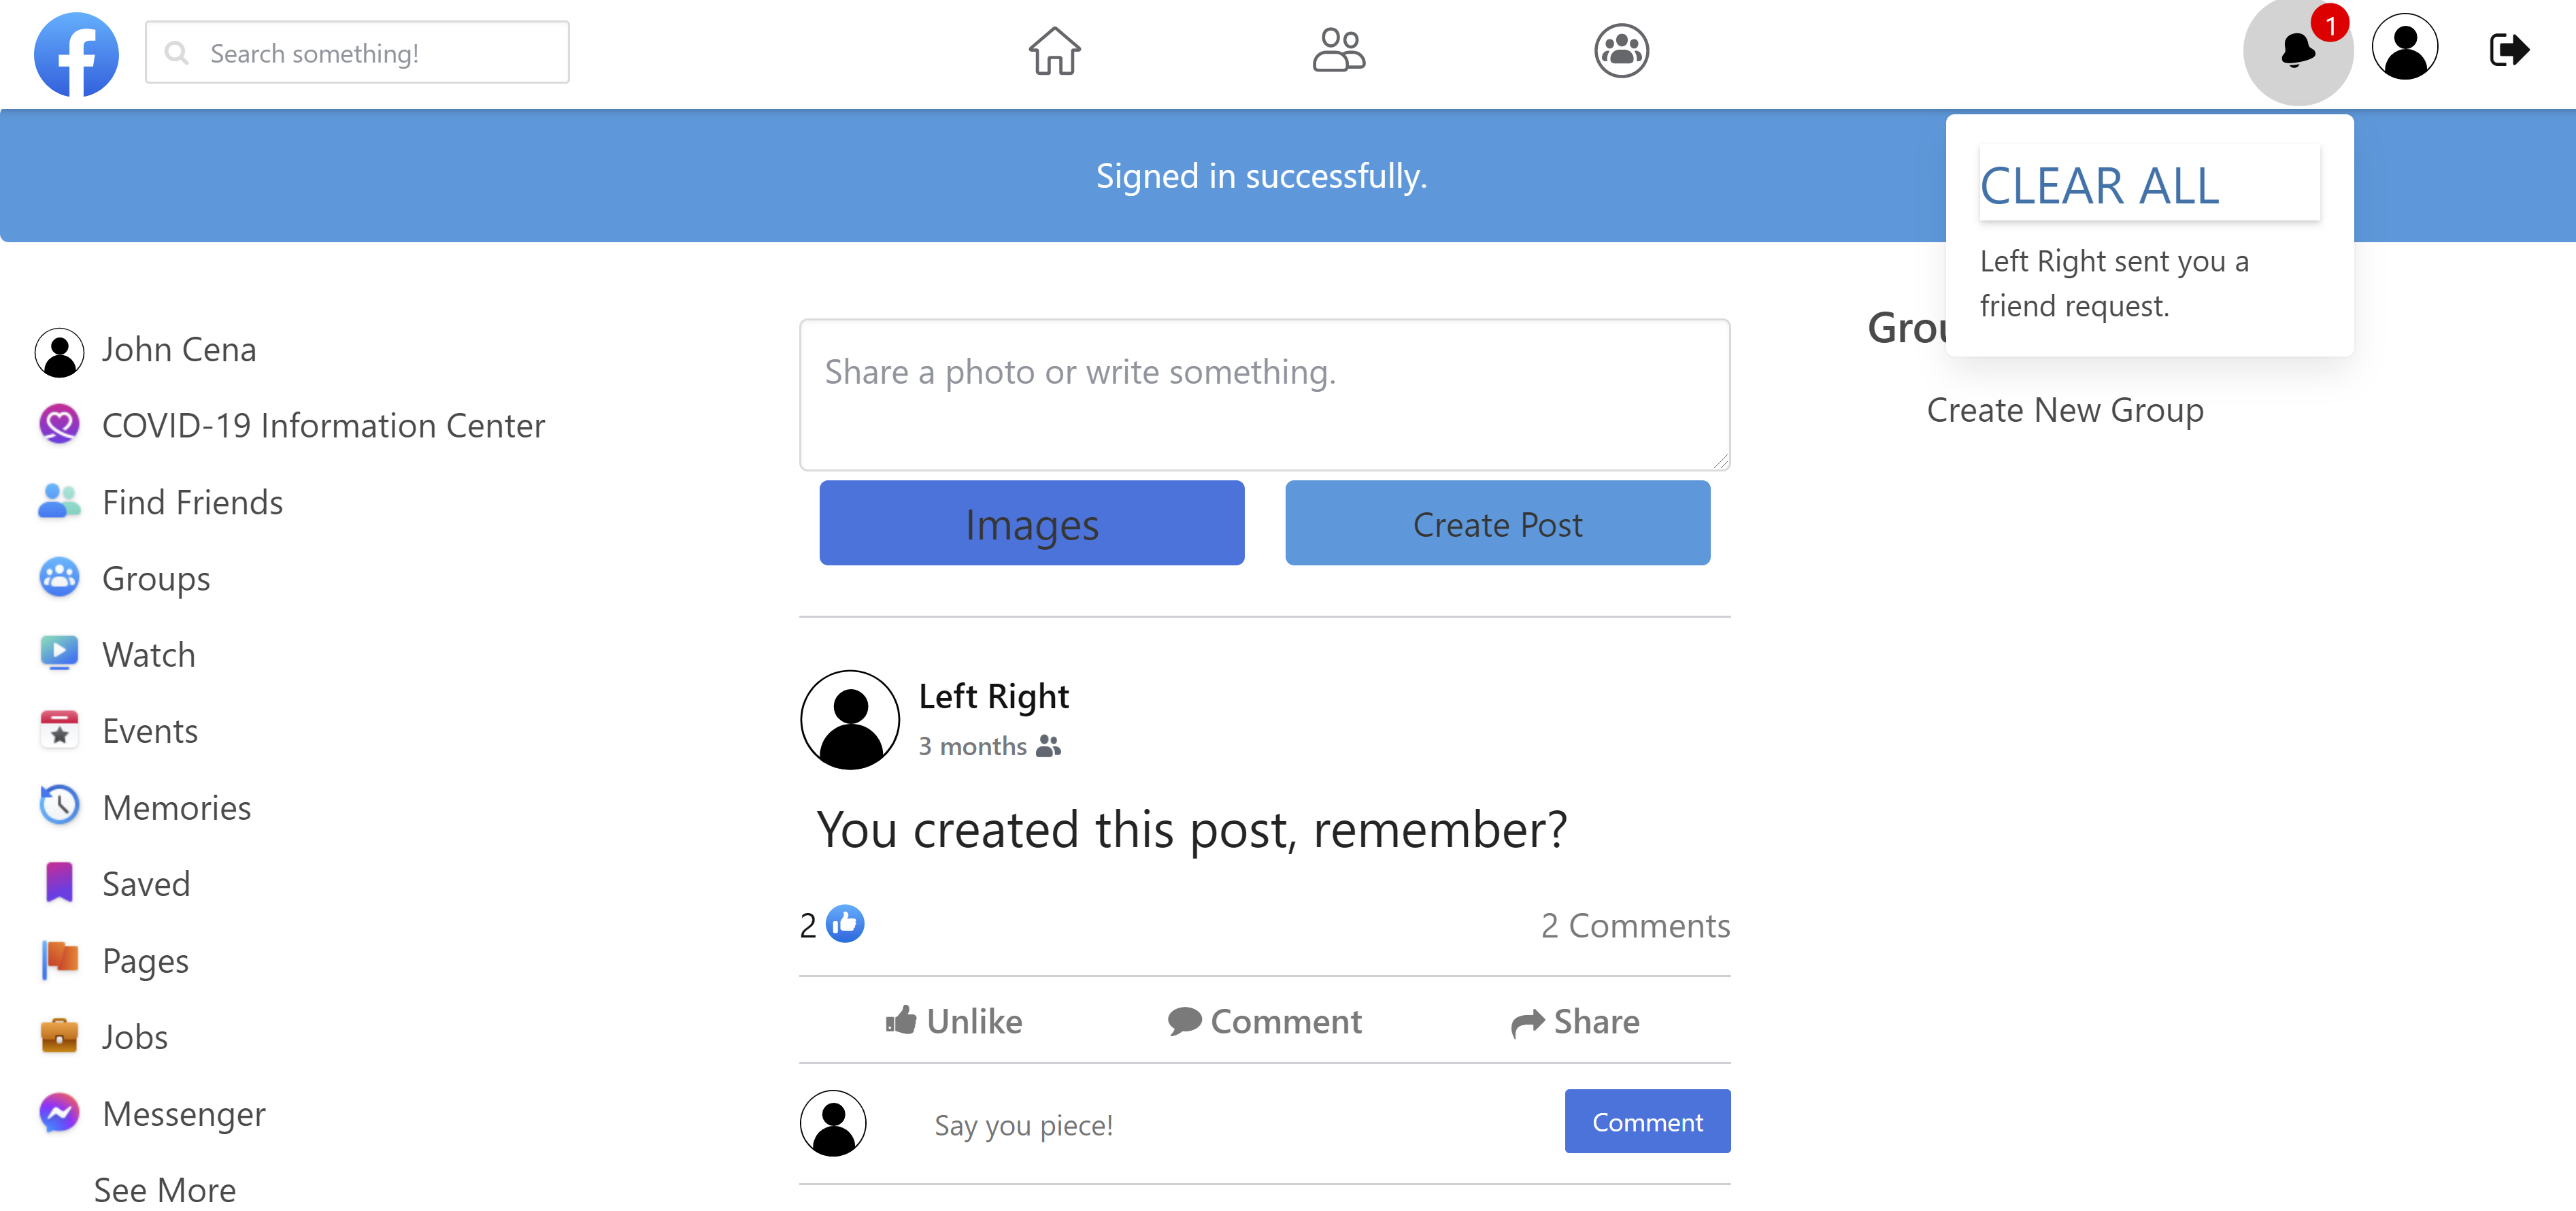Expand the See More sidebar list

pos(165,1190)
